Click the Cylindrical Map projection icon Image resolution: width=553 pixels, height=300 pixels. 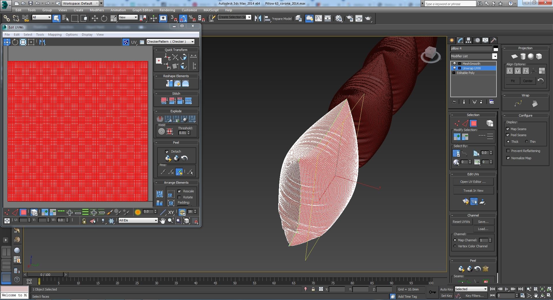coord(523,56)
